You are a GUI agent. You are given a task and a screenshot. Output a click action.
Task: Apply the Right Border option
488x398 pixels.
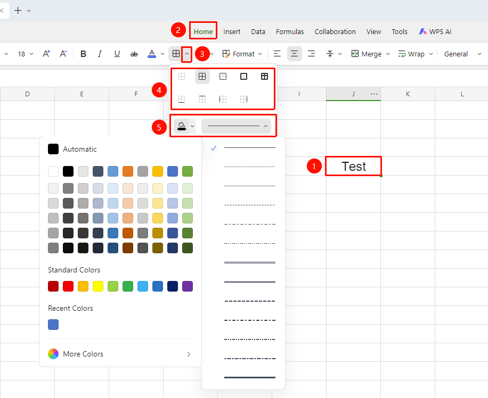243,99
